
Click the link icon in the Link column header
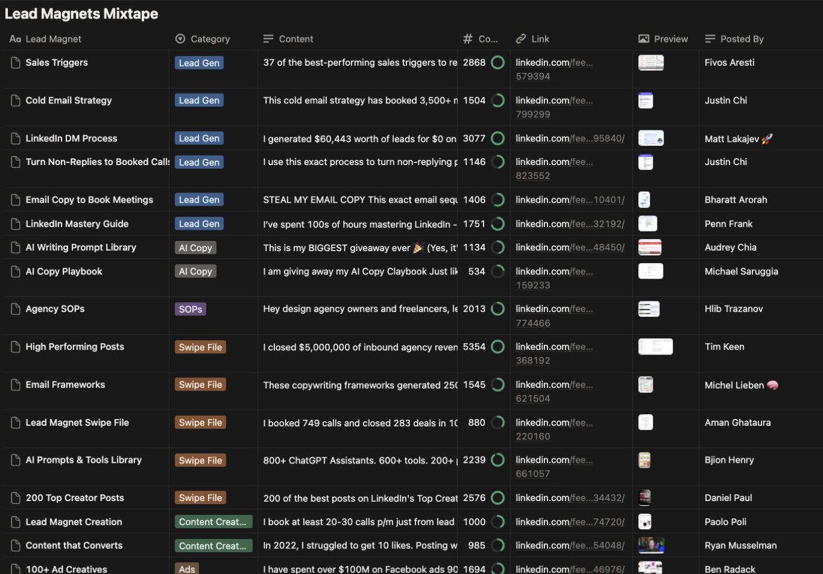point(521,39)
